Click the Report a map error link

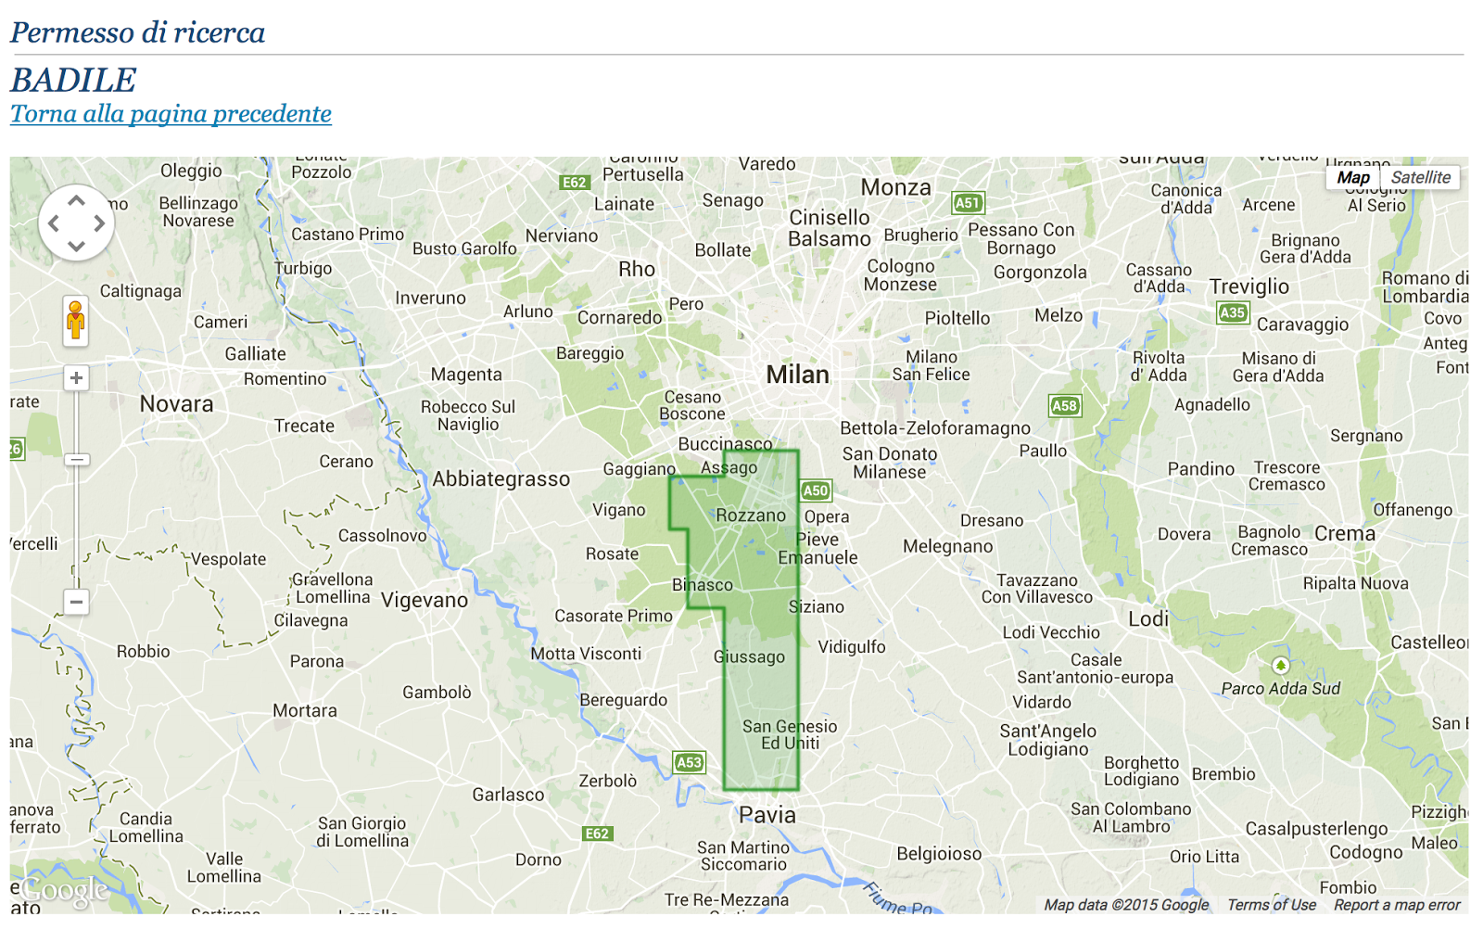(1397, 905)
